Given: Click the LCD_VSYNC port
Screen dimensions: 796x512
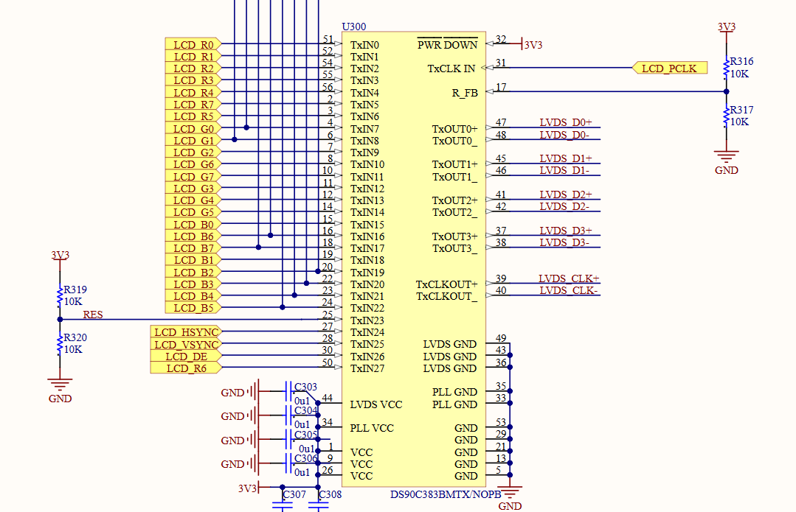Looking at the screenshot, I should click(x=185, y=345).
